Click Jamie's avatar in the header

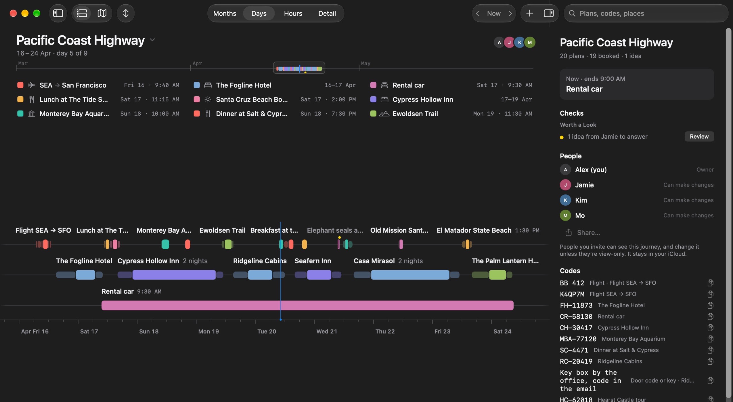tap(509, 42)
